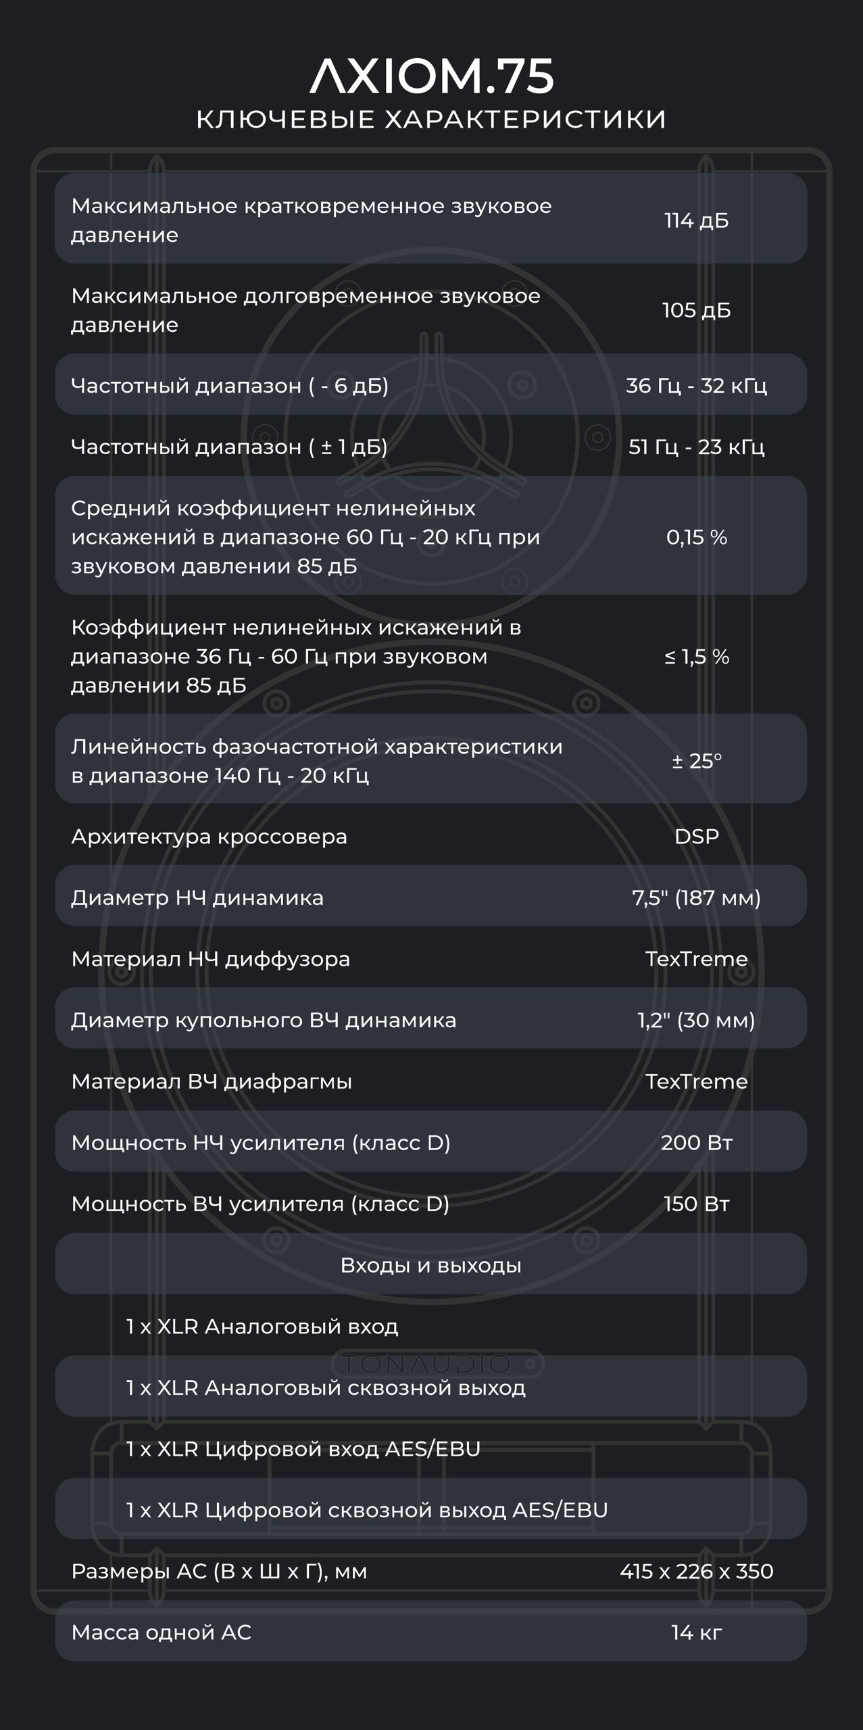
Task: Click the 0,15 % distortion value
Action: (696, 537)
